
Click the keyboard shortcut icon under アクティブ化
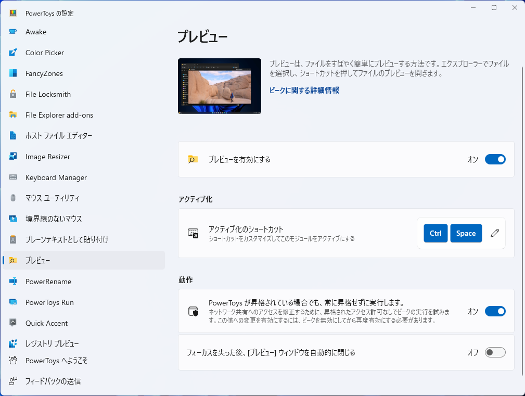point(194,233)
